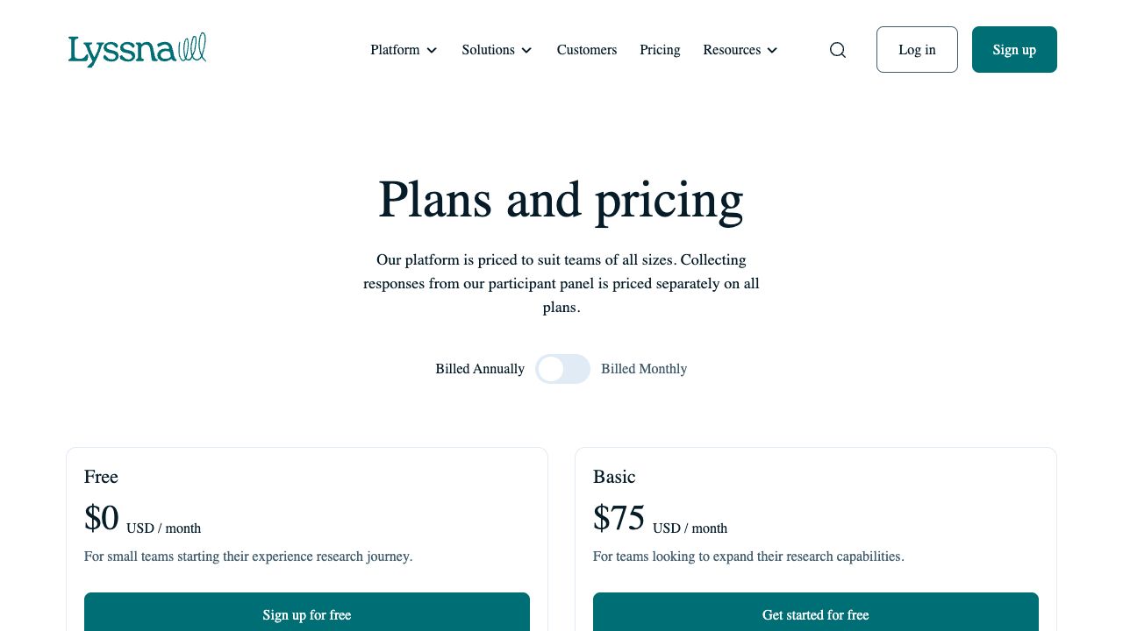Click the Basic plan title
Image resolution: width=1123 pixels, height=631 pixels.
614,477
